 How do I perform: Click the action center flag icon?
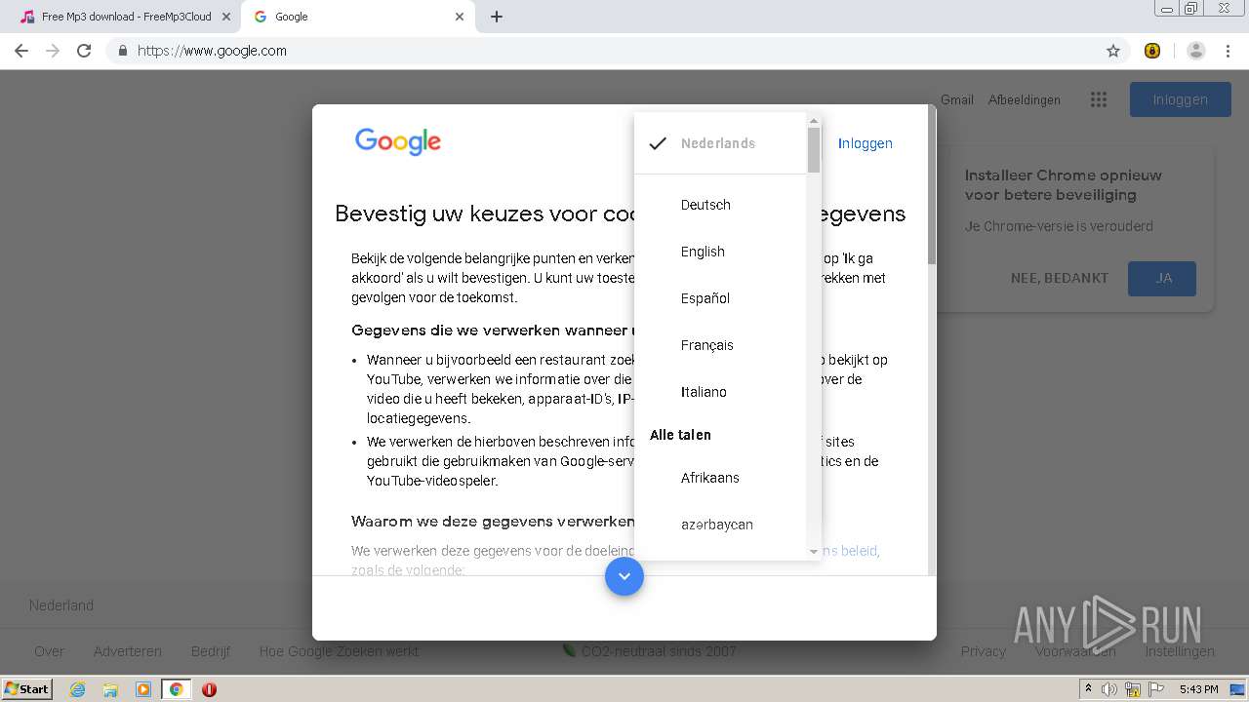coord(1156,689)
